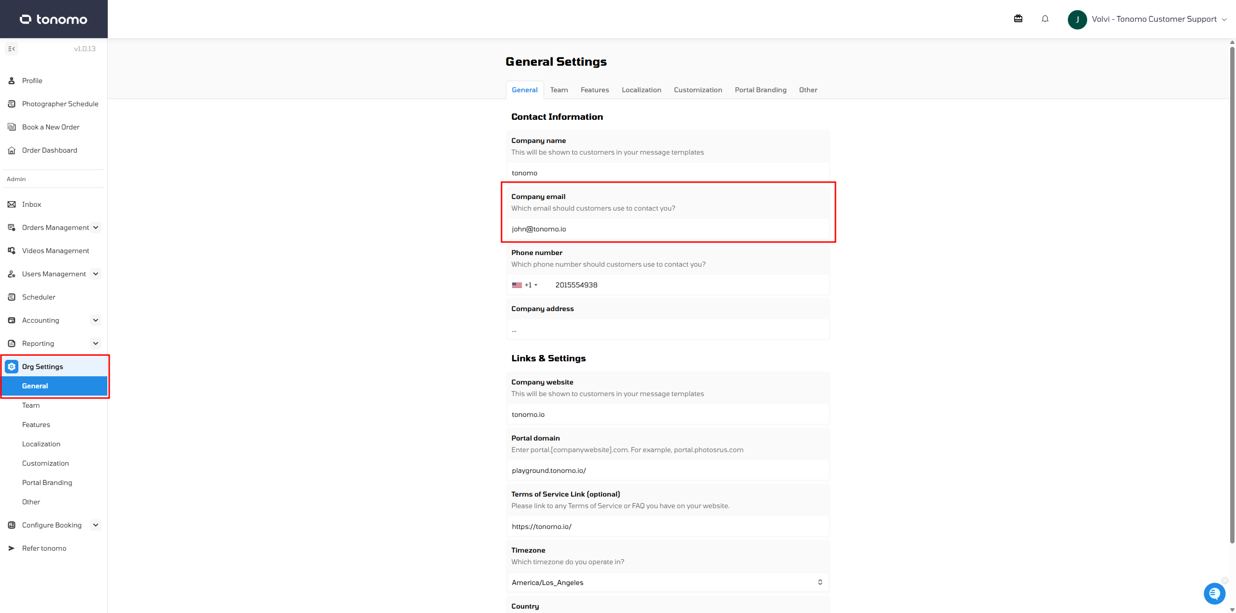Click the Order Dashboard home icon

(x=12, y=150)
